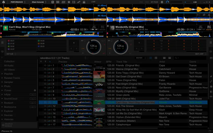Click the Log in button beside Beatport
This screenshot has width=213, height=133.
(x=32, y=103)
